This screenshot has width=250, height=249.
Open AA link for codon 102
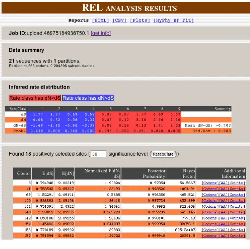(223, 206)
